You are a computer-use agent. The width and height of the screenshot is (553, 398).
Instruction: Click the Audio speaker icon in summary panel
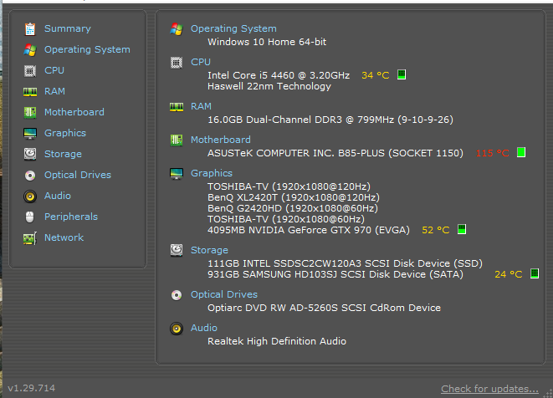(x=177, y=329)
